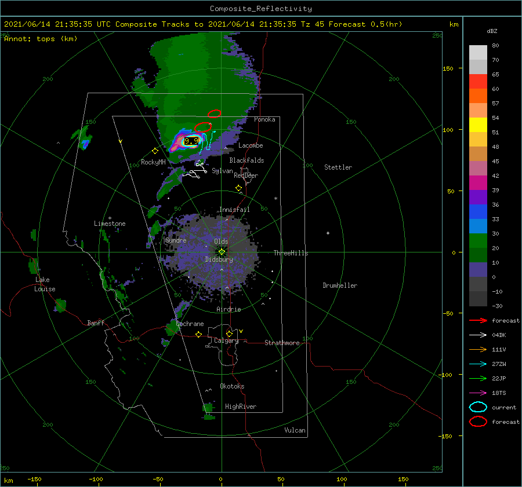
Task: Click the Lacombe city label
Action: [x=251, y=145]
